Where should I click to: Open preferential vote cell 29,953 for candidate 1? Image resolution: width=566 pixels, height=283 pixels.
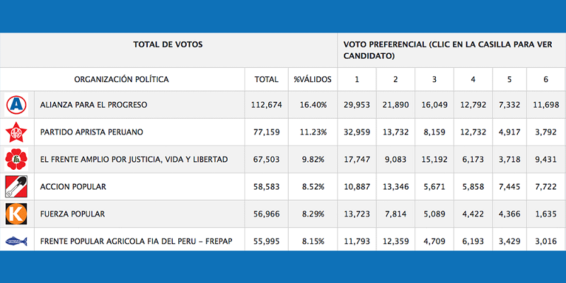(357, 105)
